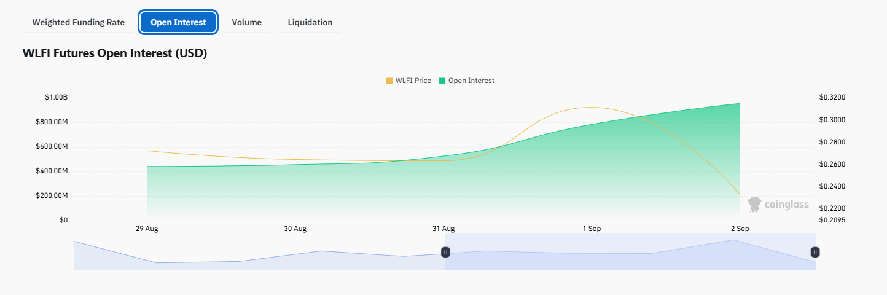Viewport: 887px width, 295px height.
Task: Click the 29 Aug date label
Action: click(x=147, y=229)
